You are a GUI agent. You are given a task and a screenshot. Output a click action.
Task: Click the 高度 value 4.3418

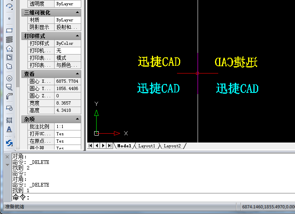pyautogui.click(x=67, y=110)
